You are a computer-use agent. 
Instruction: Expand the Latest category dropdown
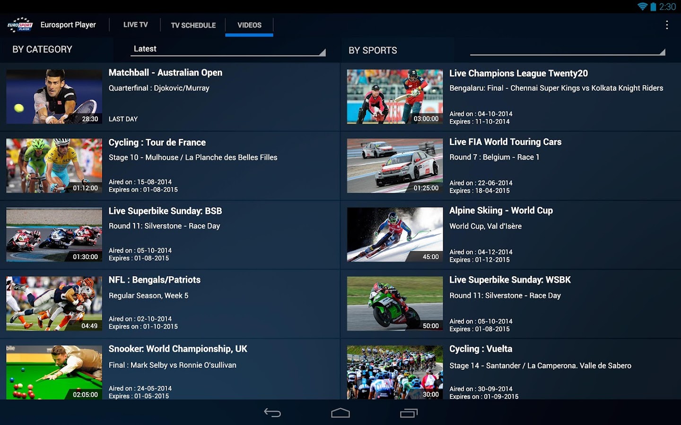tap(227, 49)
